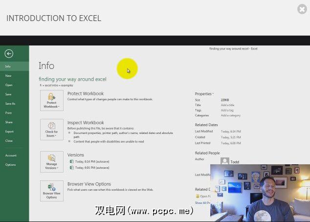Select New in the sidebar
This screenshot has height=222, width=310.
coord(15,76)
